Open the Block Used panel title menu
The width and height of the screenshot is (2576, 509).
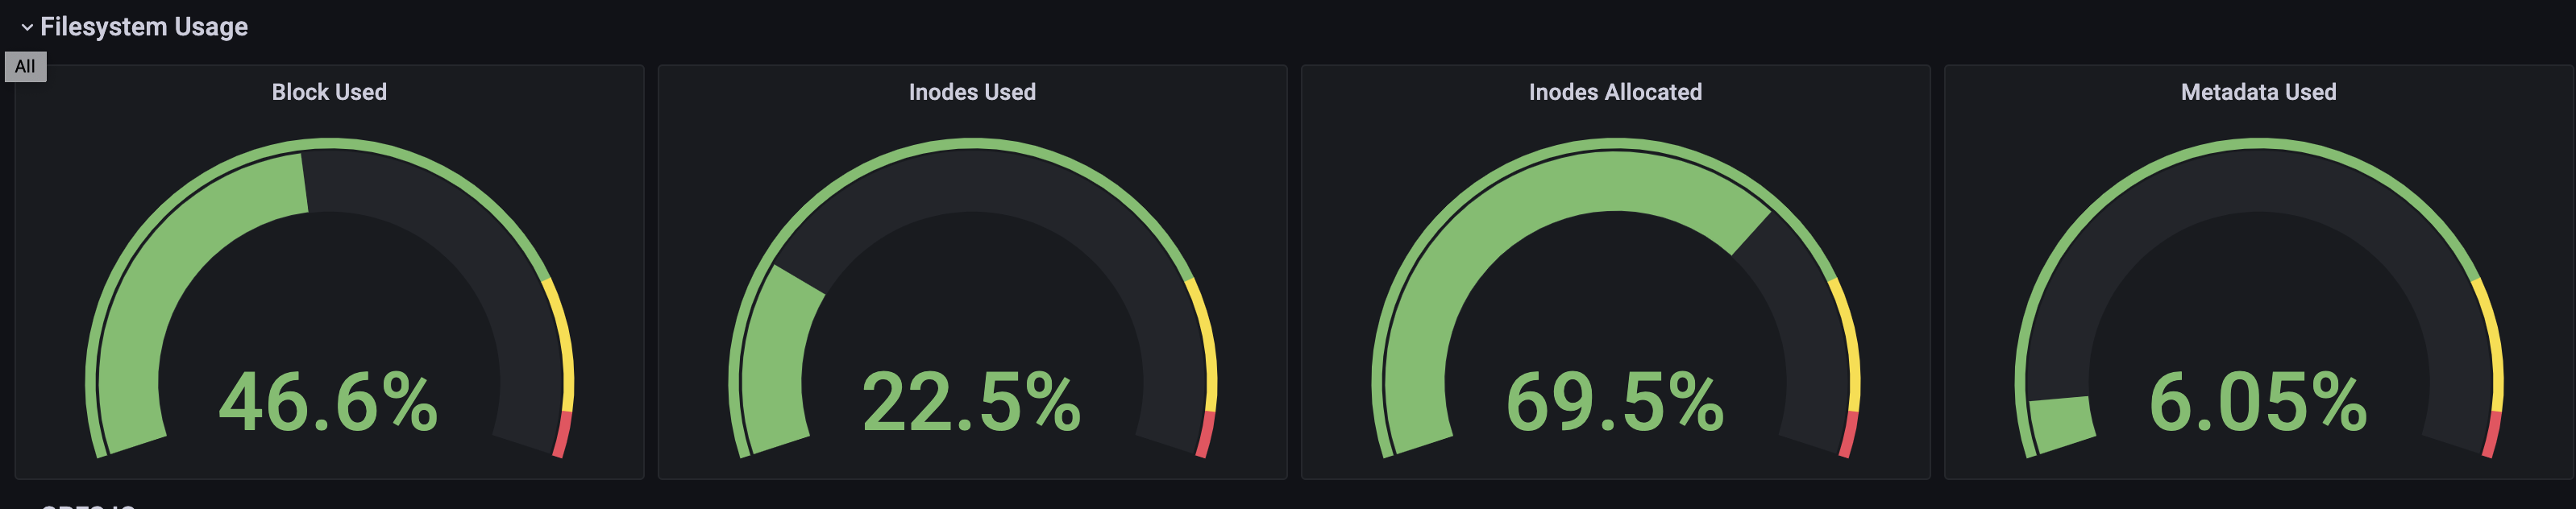329,92
